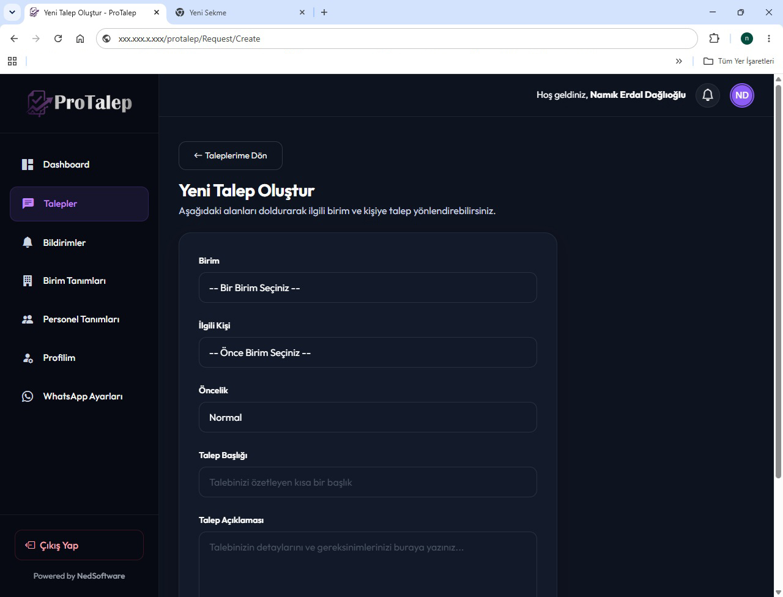783x597 pixels.
Task: Click the Çıkış Yap logout button
Action: point(79,545)
